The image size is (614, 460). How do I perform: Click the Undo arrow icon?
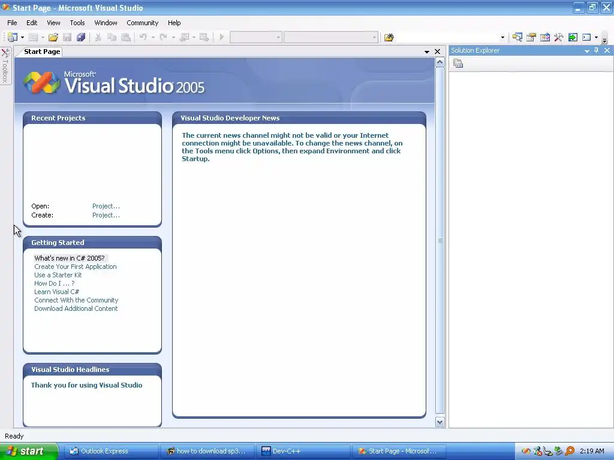(x=143, y=37)
